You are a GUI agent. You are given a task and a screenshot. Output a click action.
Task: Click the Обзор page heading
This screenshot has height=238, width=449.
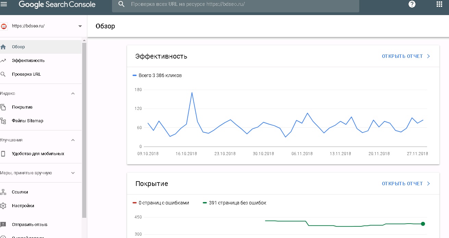(x=105, y=26)
